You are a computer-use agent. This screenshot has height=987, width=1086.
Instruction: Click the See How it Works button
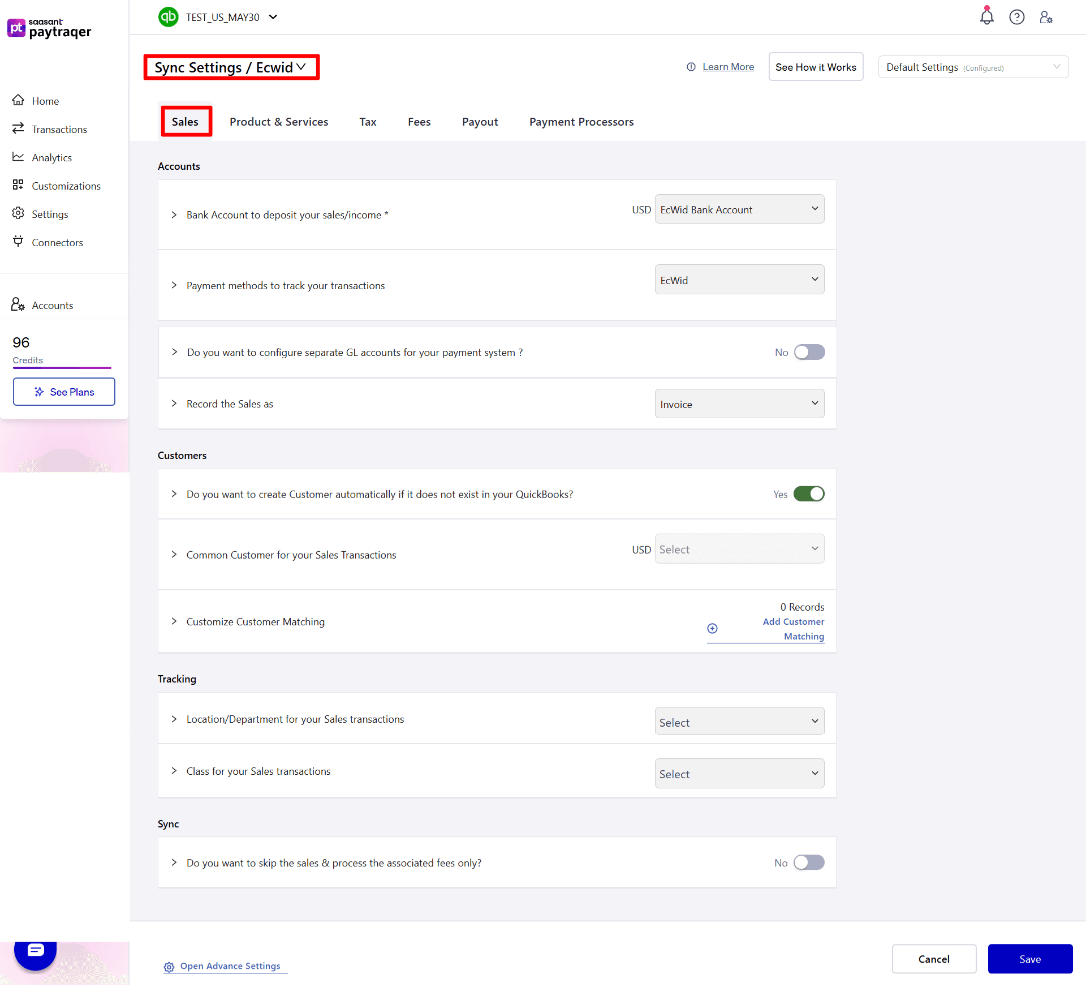pyautogui.click(x=816, y=67)
